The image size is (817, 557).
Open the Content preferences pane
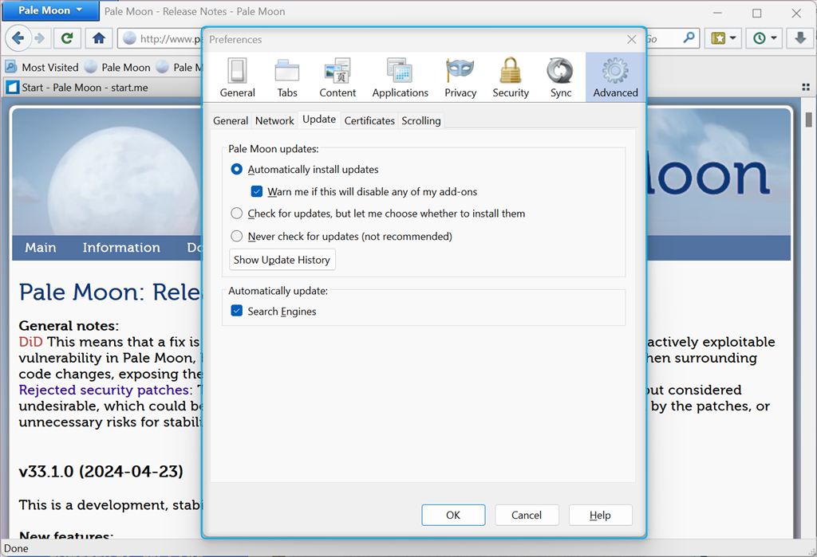coord(337,77)
